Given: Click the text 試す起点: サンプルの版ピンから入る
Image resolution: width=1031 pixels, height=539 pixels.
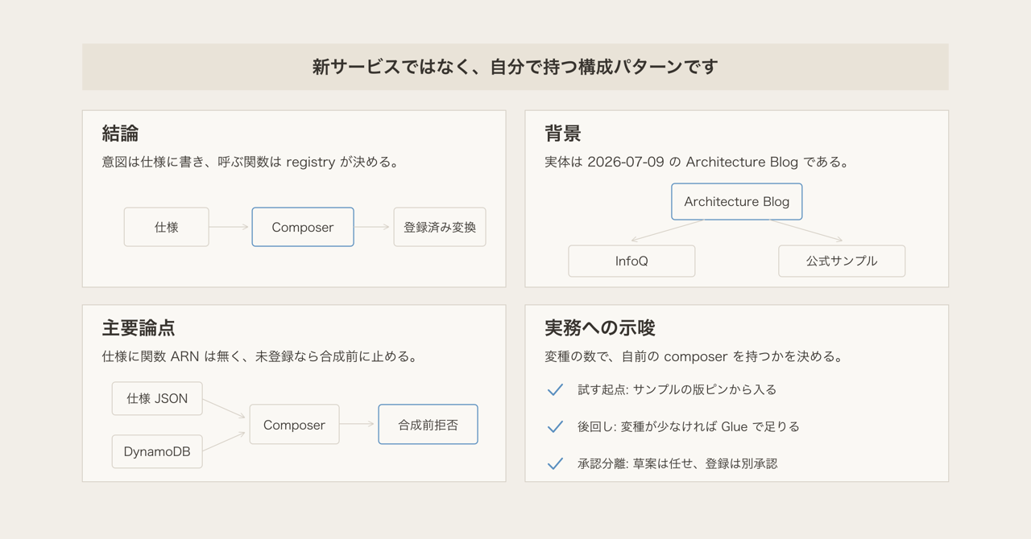Looking at the screenshot, I should [677, 389].
